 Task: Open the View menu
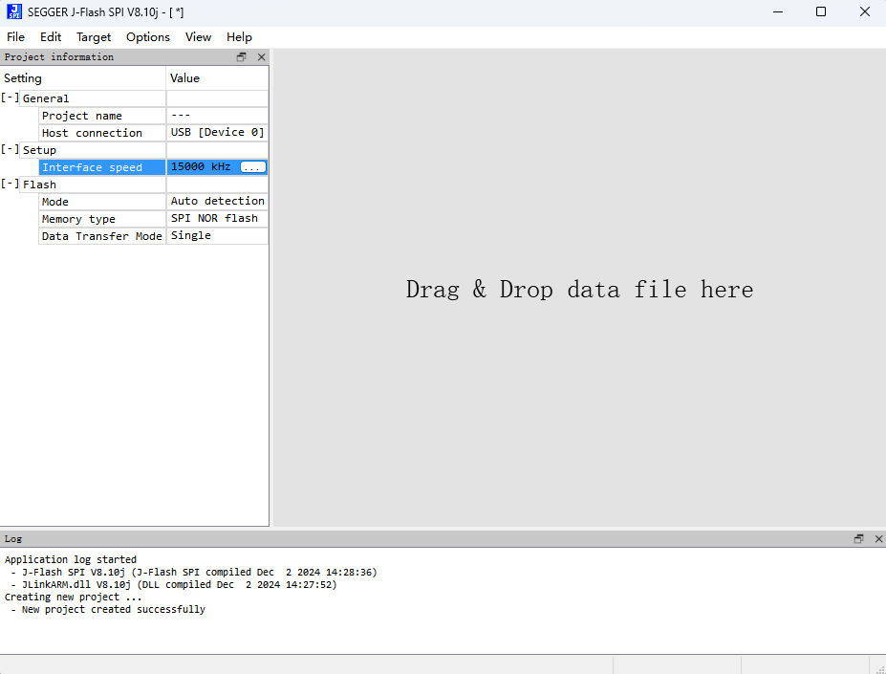click(x=199, y=37)
